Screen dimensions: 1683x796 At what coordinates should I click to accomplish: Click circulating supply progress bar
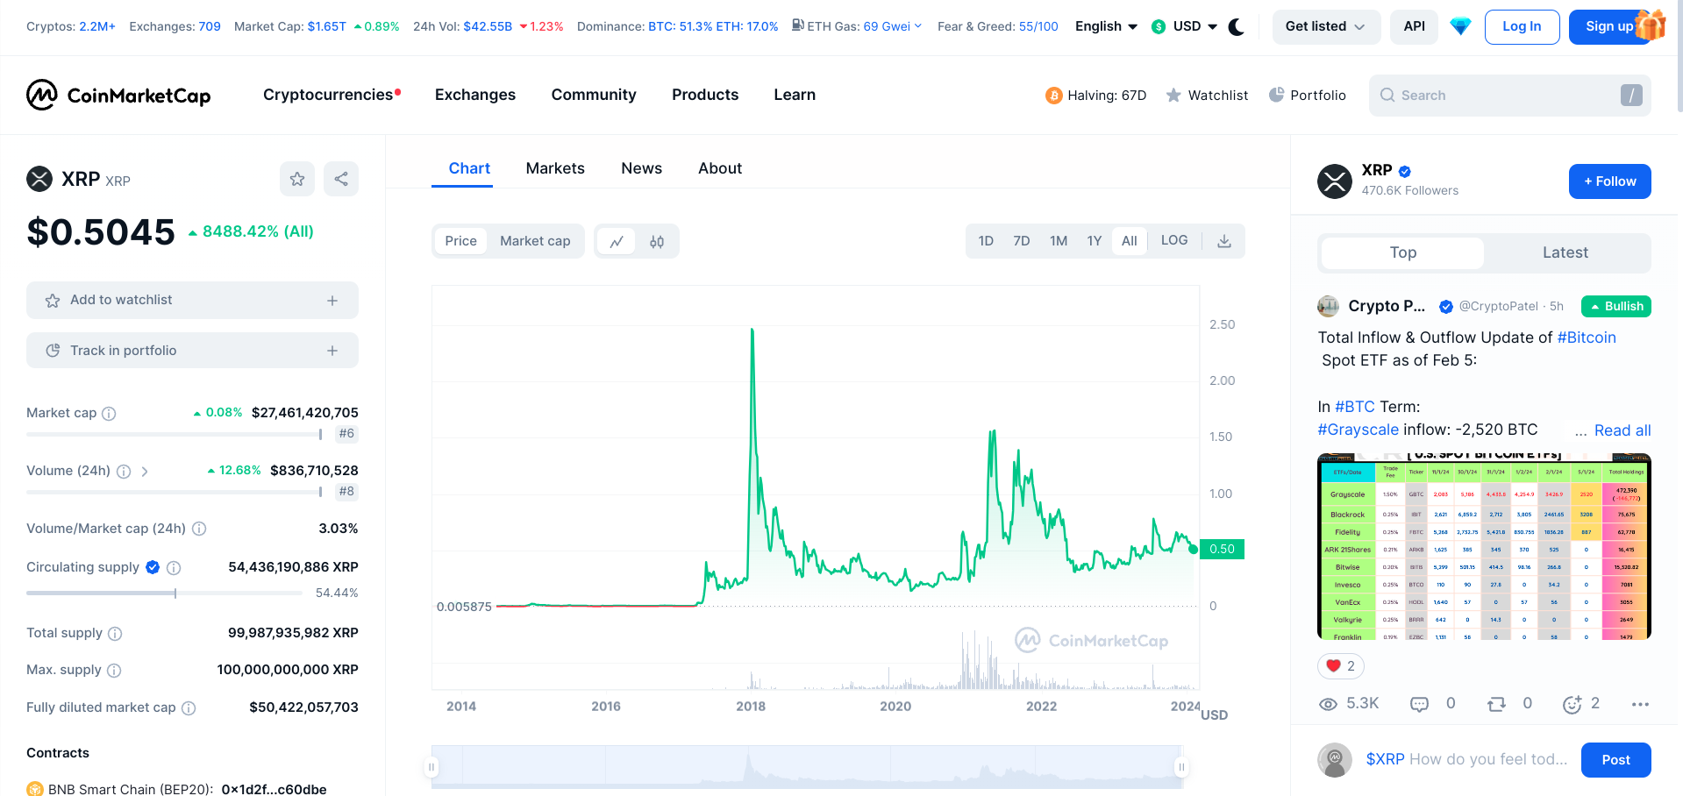point(164,593)
